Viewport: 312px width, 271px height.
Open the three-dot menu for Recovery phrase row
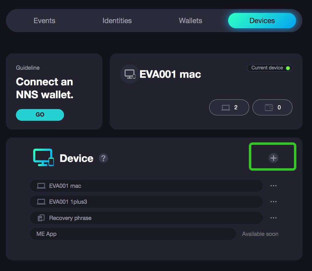coord(274,218)
